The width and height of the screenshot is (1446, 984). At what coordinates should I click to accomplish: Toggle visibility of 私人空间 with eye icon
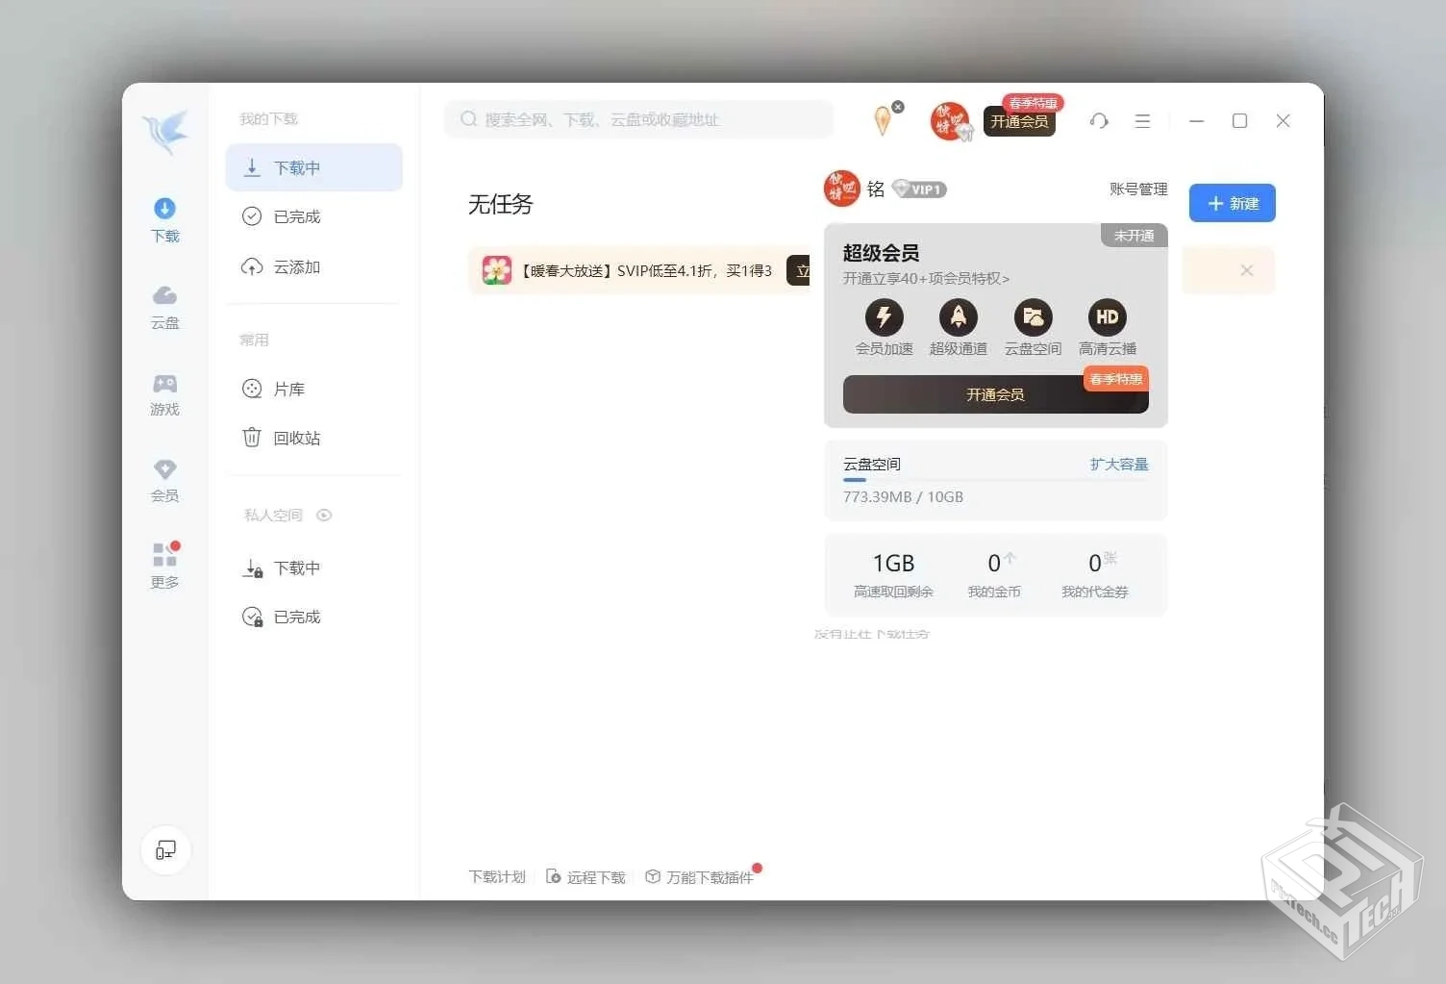tap(324, 515)
